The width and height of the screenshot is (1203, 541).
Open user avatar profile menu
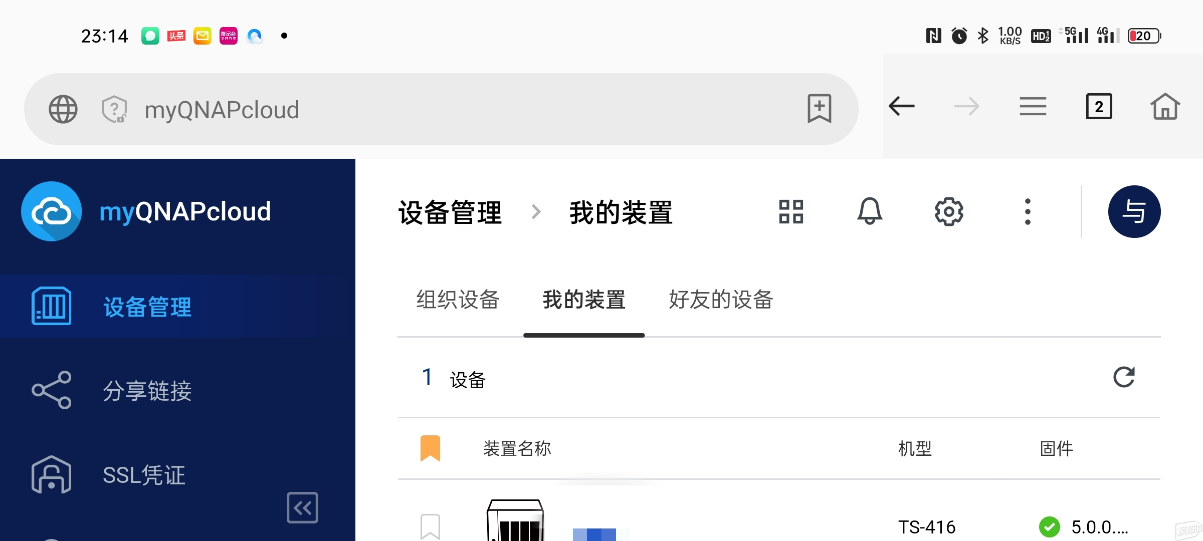pyautogui.click(x=1134, y=211)
